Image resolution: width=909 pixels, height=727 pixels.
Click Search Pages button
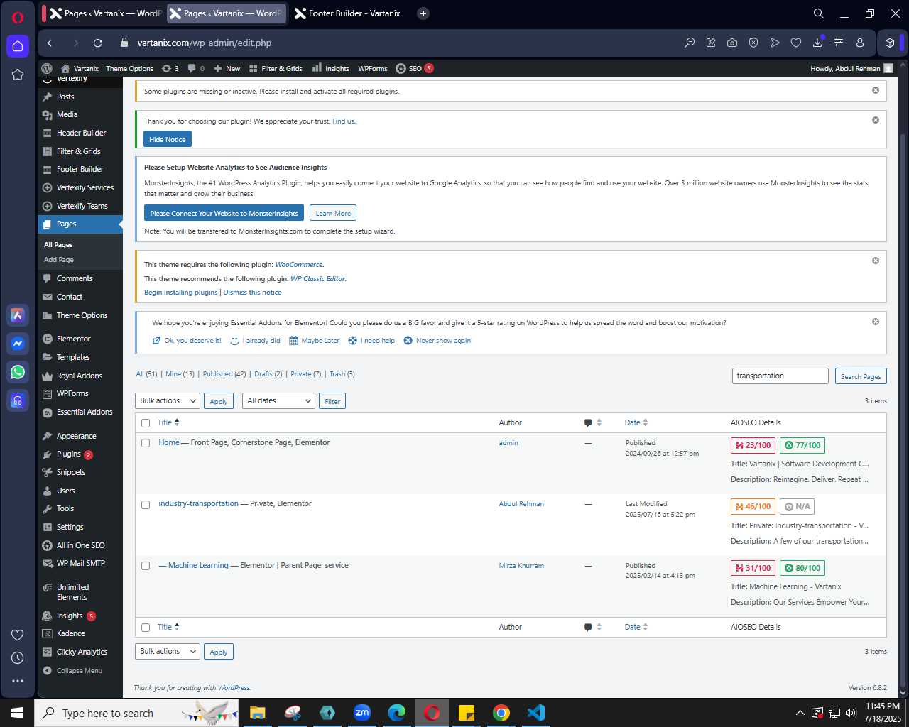coord(861,376)
